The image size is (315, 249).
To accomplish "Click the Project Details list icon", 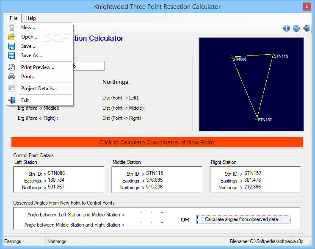I will click(x=11, y=89).
